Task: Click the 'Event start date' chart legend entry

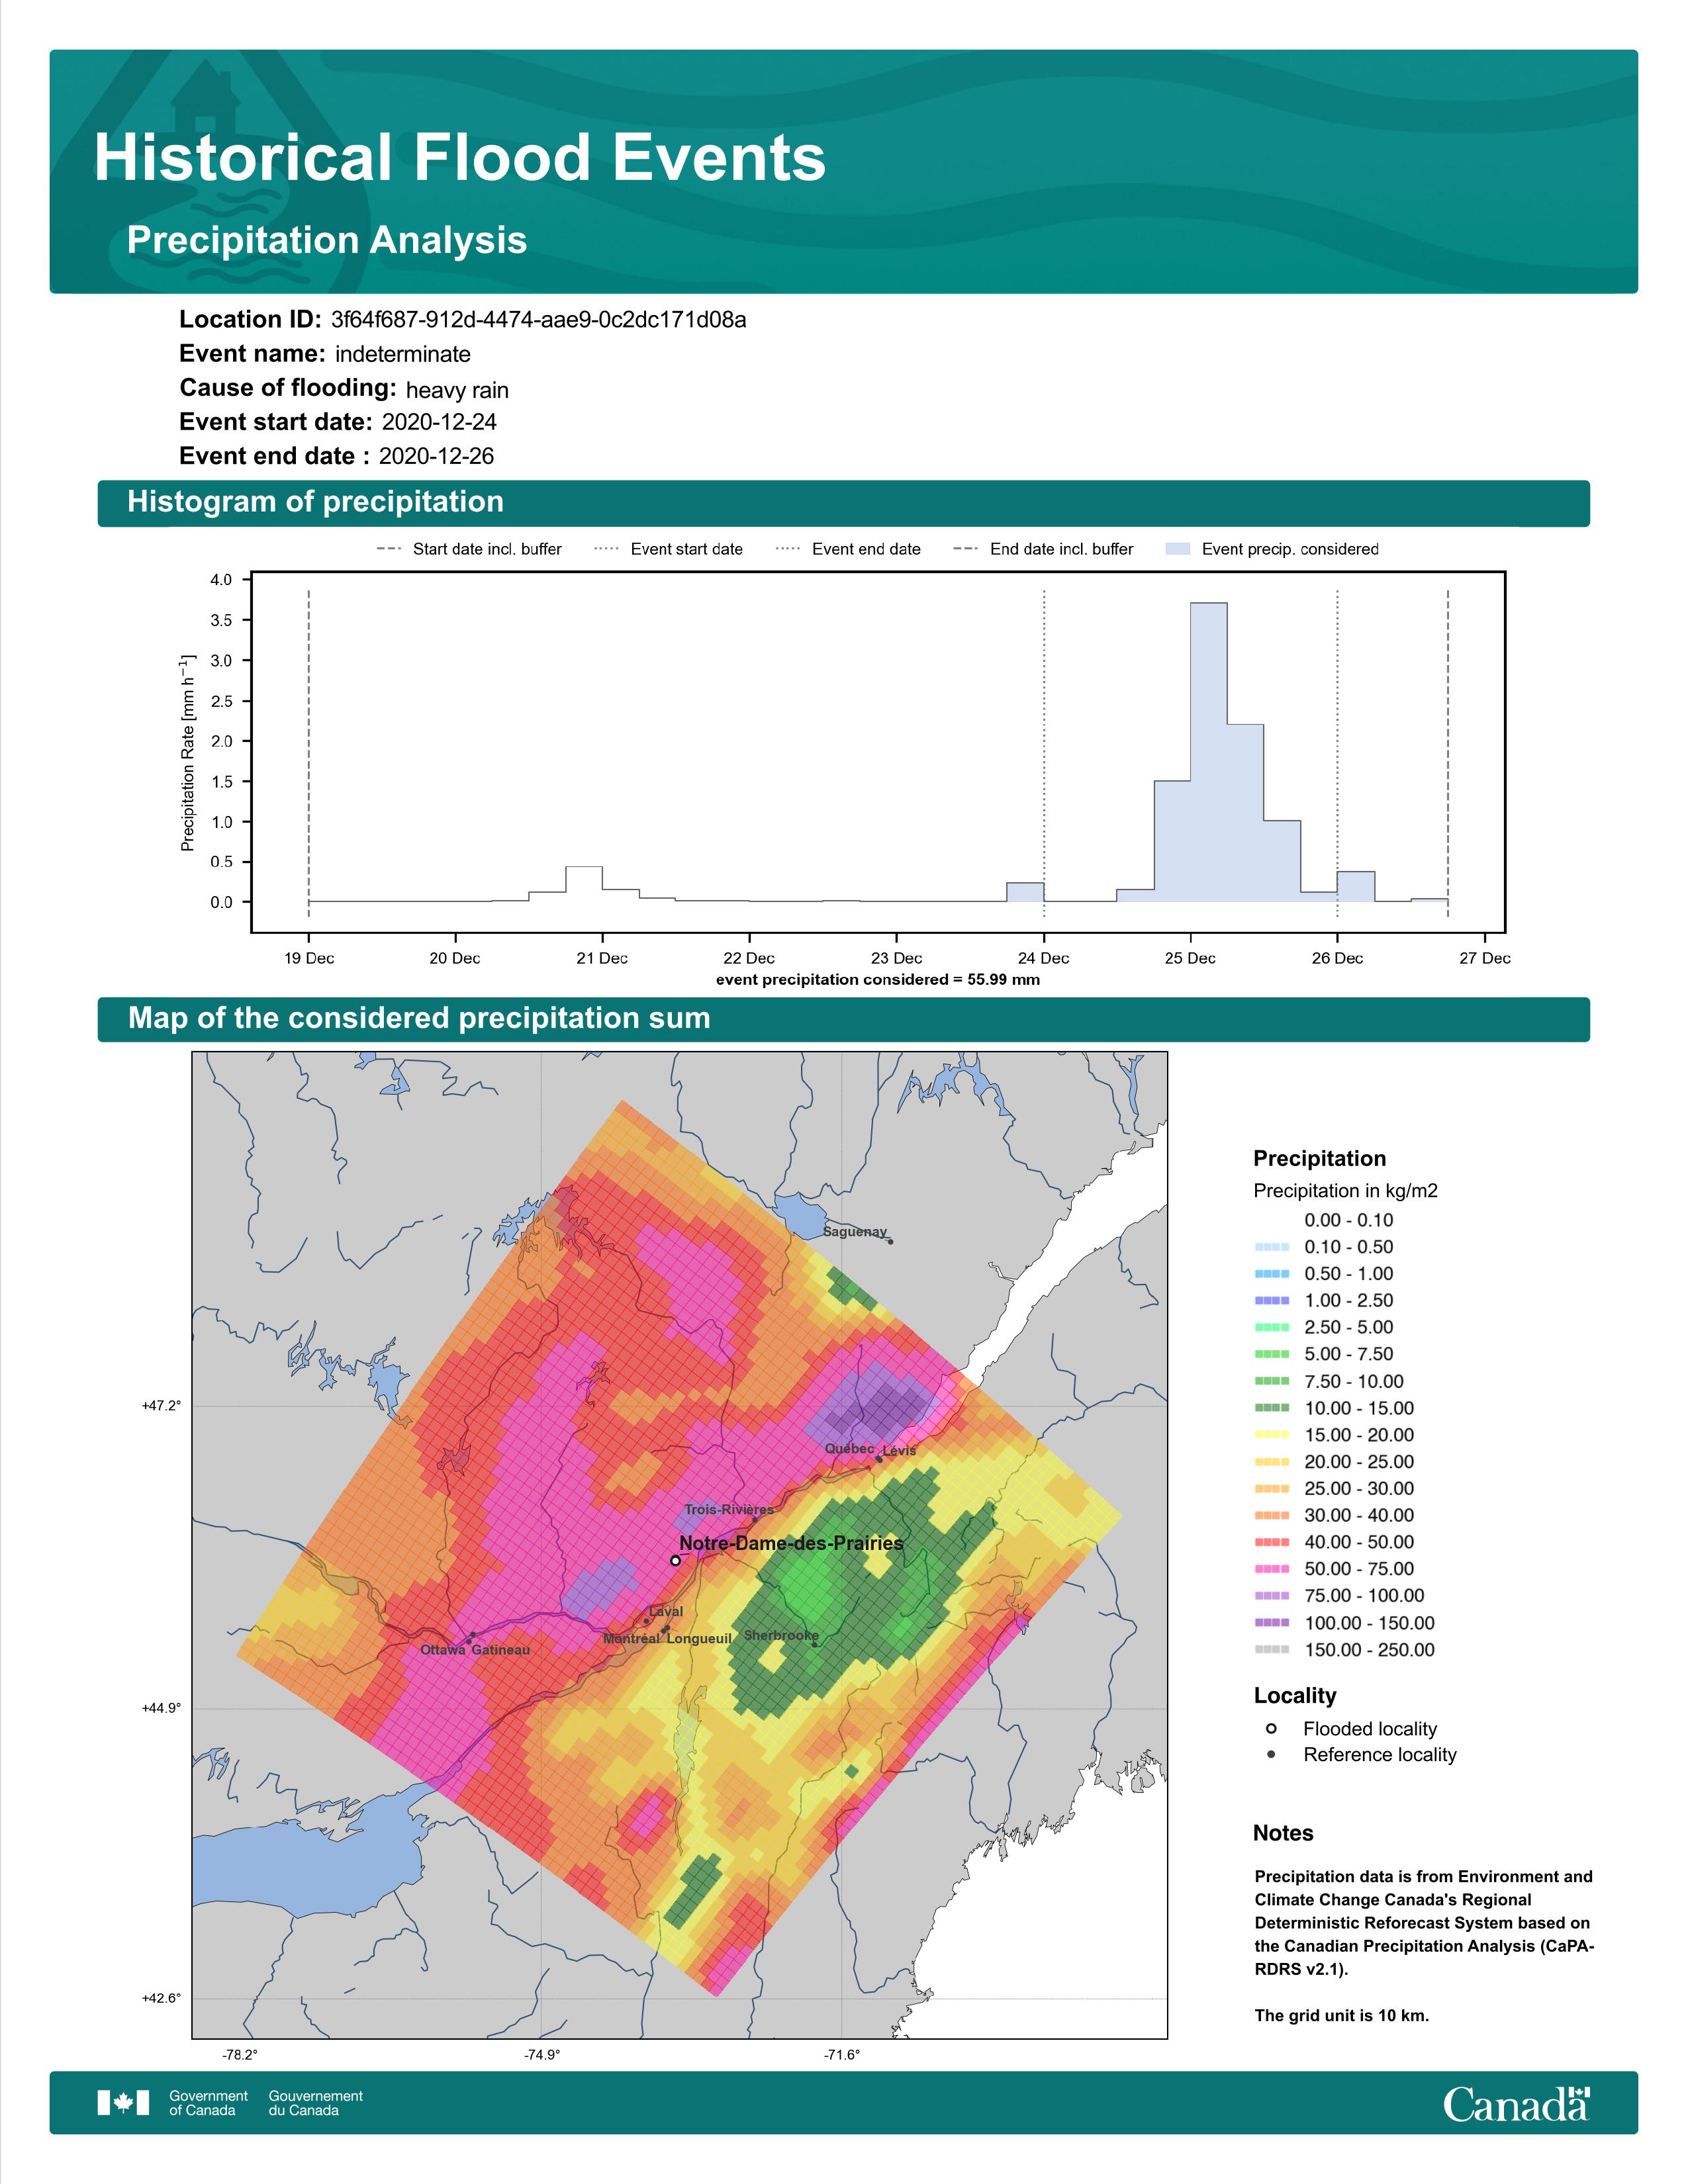Action: point(668,549)
